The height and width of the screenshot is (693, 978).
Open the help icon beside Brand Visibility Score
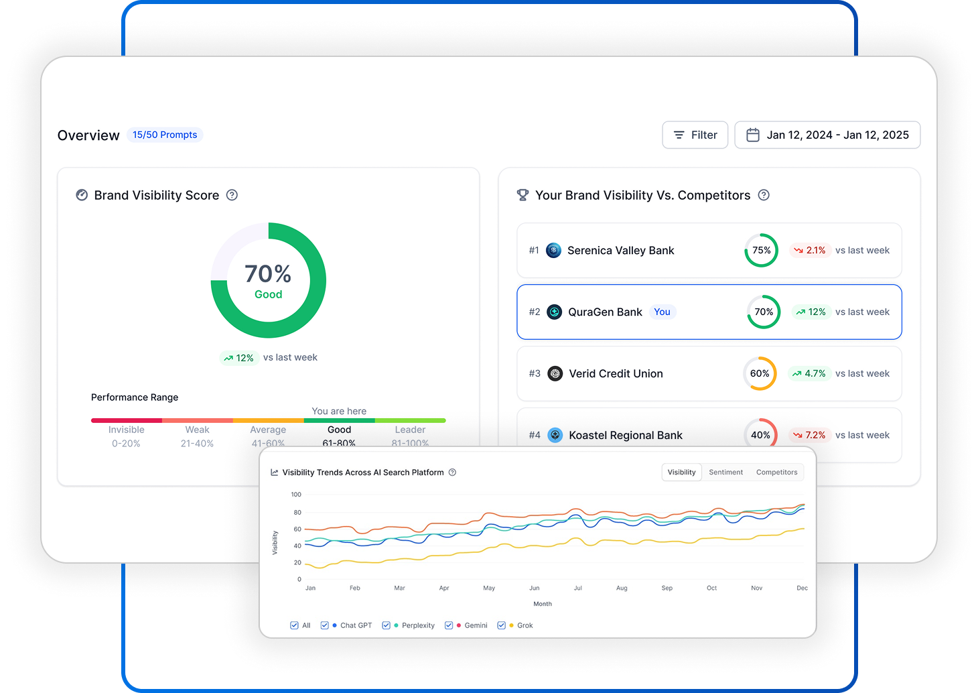click(x=232, y=195)
